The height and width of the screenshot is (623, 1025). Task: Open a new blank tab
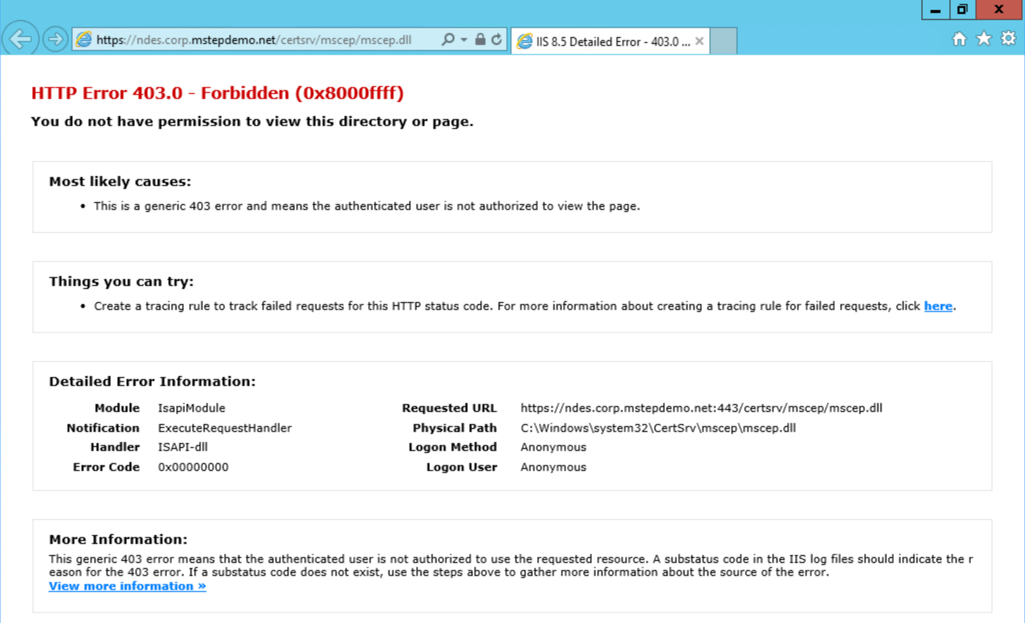pos(723,41)
